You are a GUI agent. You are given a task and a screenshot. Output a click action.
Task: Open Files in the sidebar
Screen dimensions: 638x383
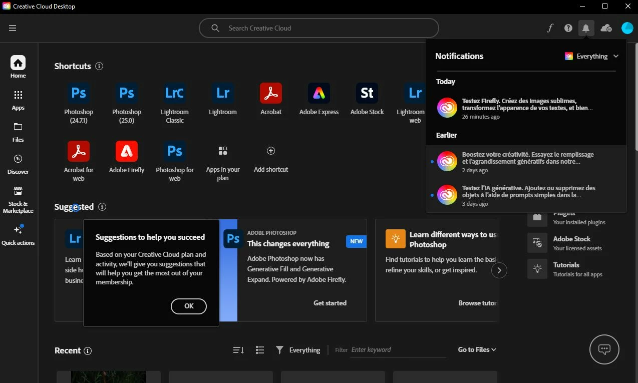[18, 132]
